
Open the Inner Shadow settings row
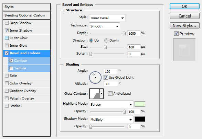click(x=26, y=31)
